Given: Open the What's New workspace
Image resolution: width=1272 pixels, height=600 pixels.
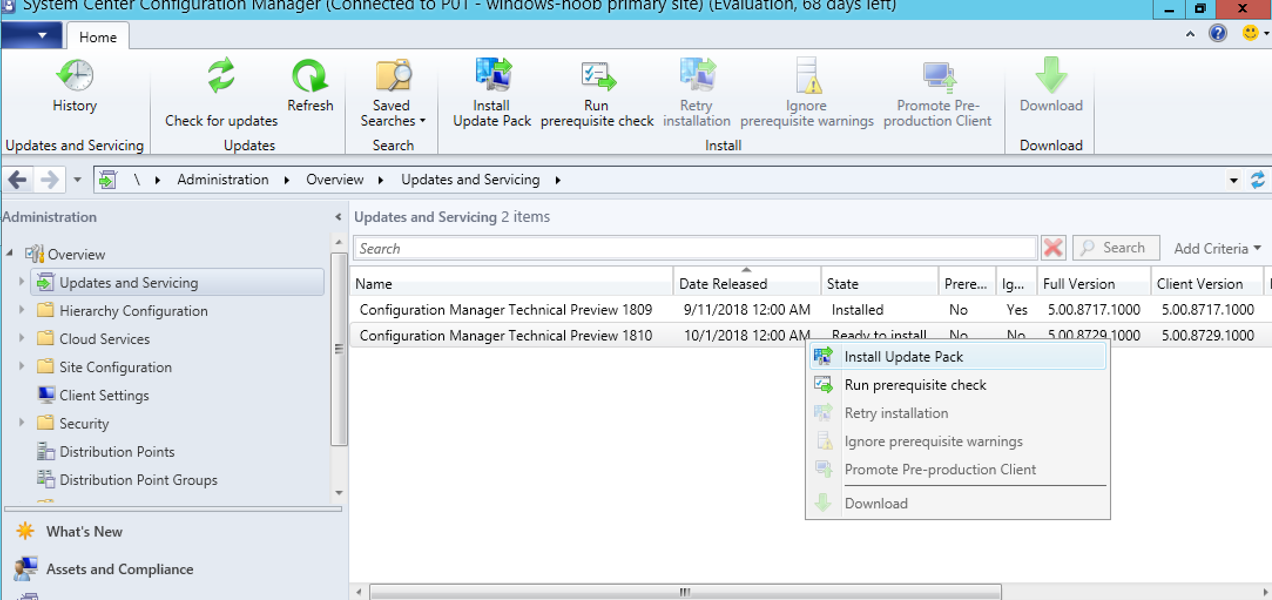Looking at the screenshot, I should coord(84,531).
